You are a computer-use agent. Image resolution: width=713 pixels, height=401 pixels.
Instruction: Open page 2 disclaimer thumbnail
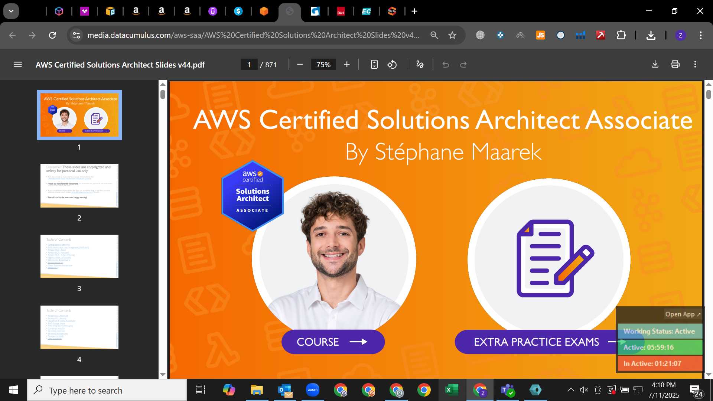[79, 186]
